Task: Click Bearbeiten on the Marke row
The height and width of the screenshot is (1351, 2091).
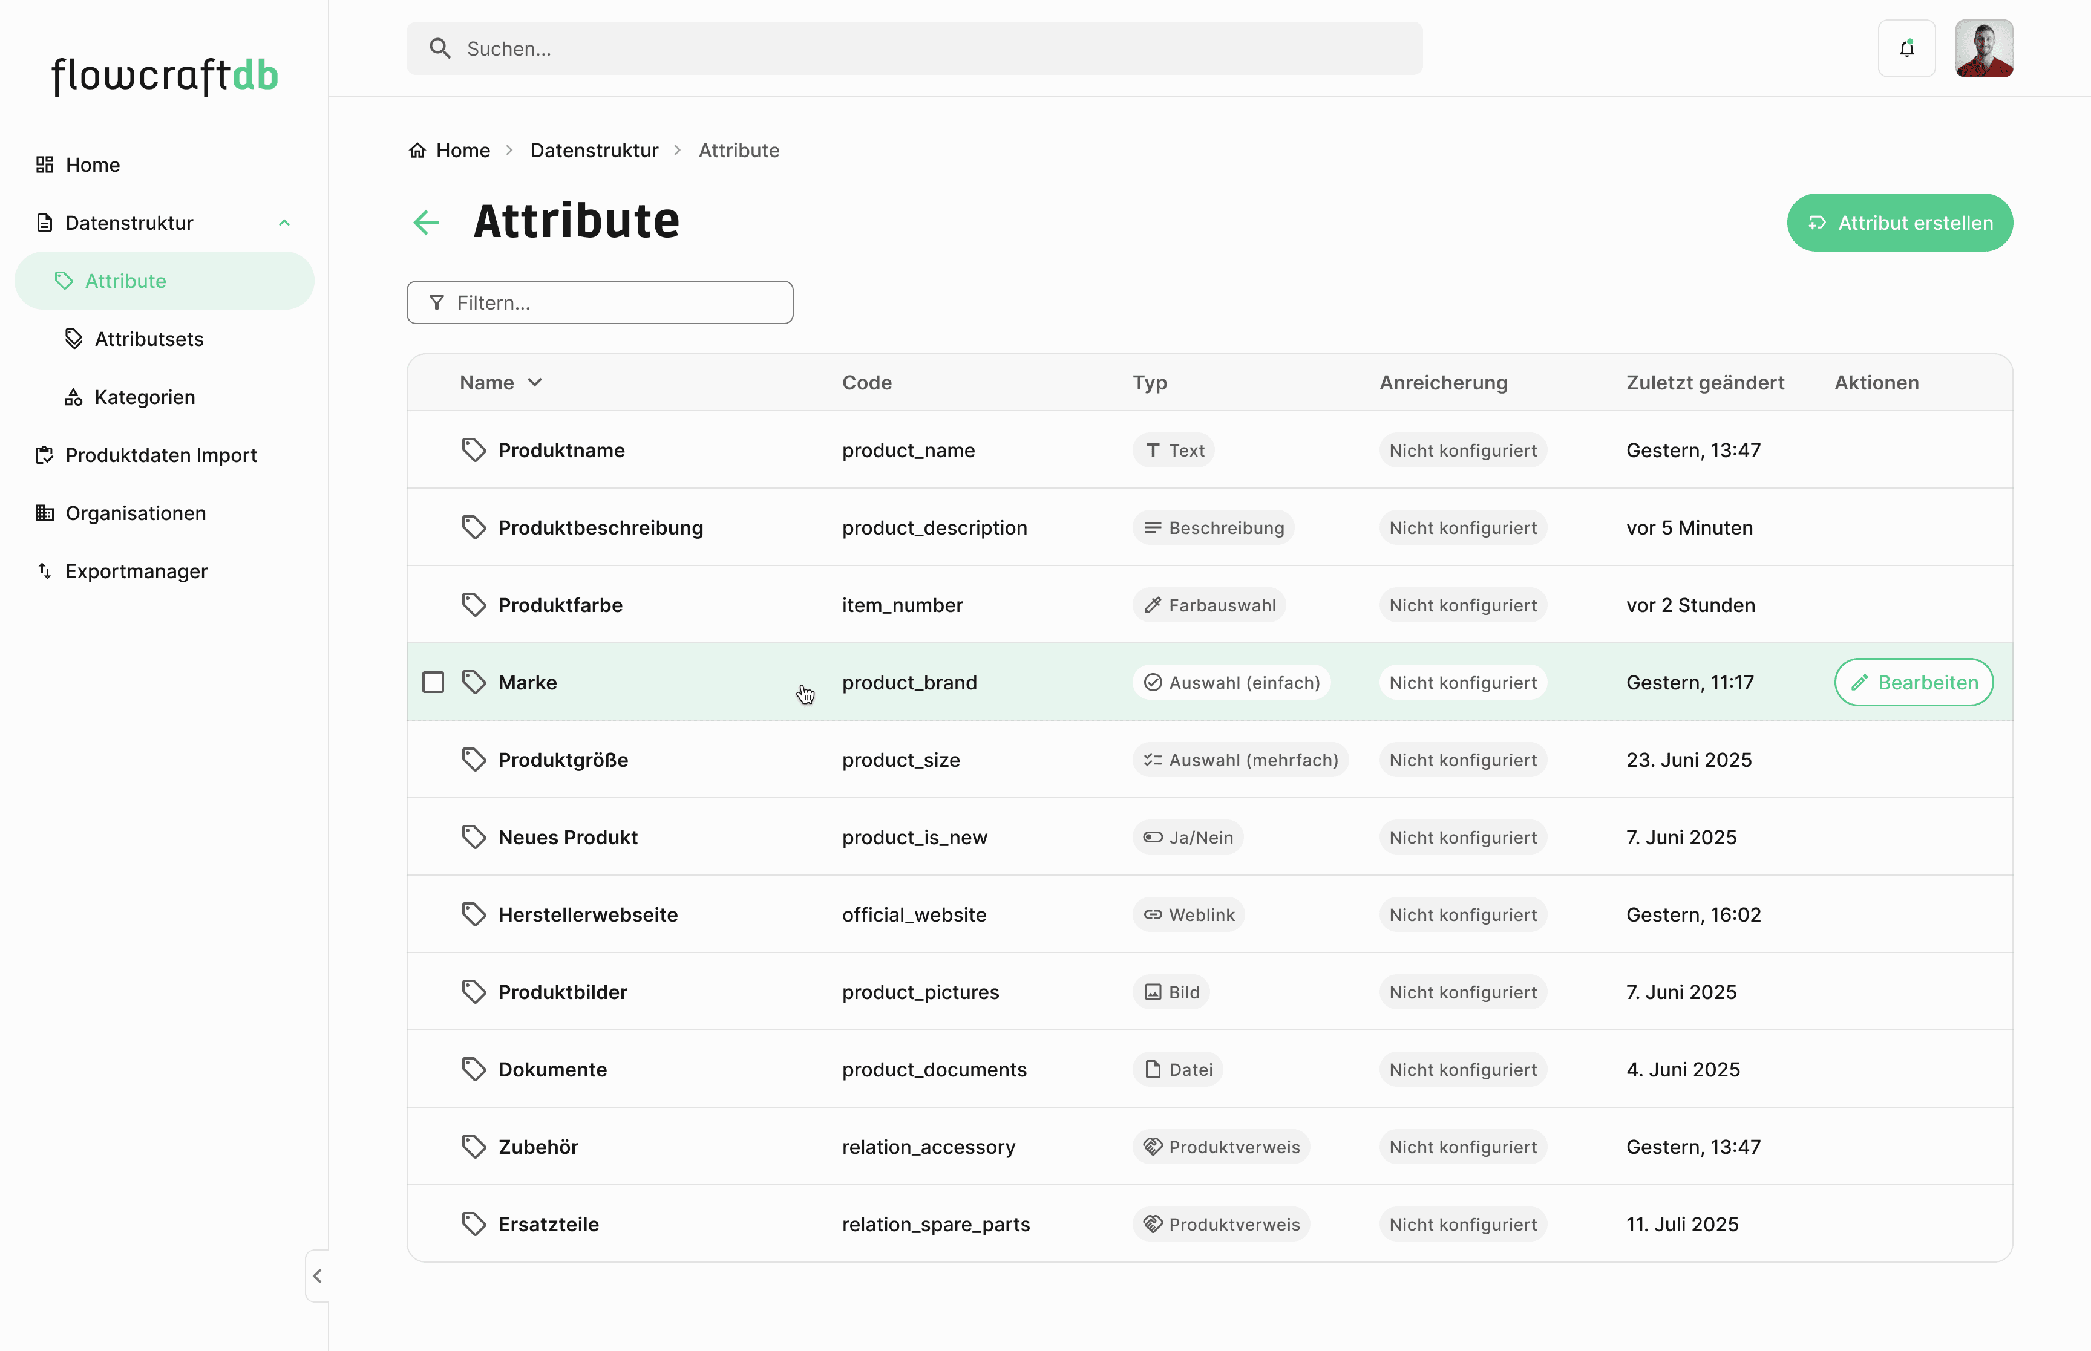Action: 1913,683
